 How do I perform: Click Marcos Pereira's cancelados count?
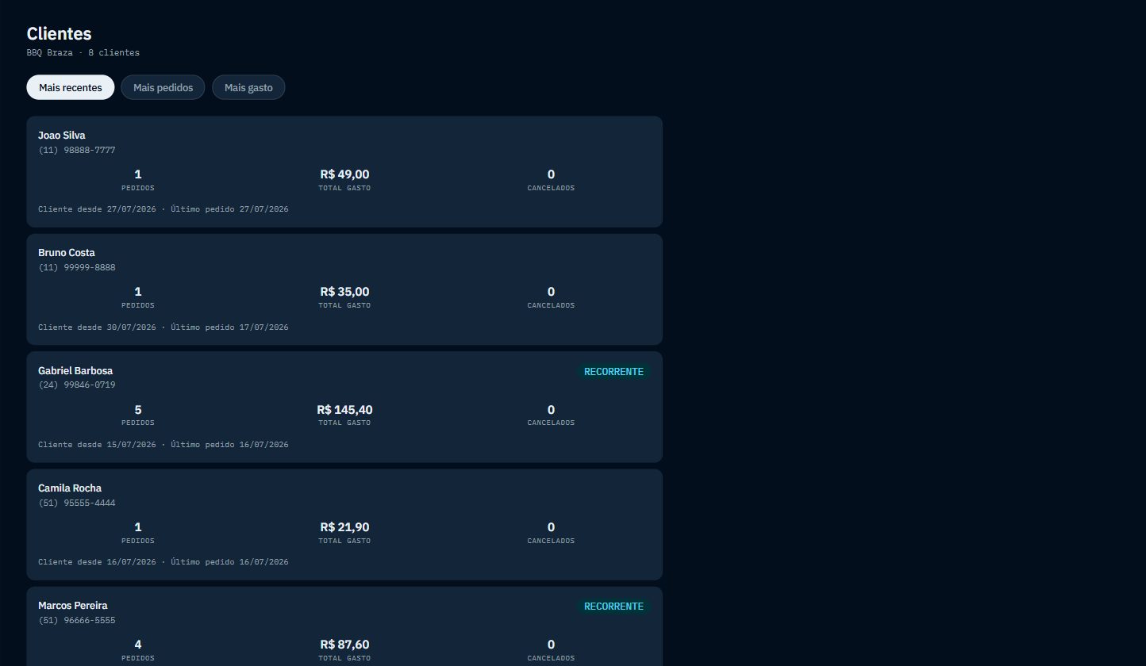tap(551, 645)
